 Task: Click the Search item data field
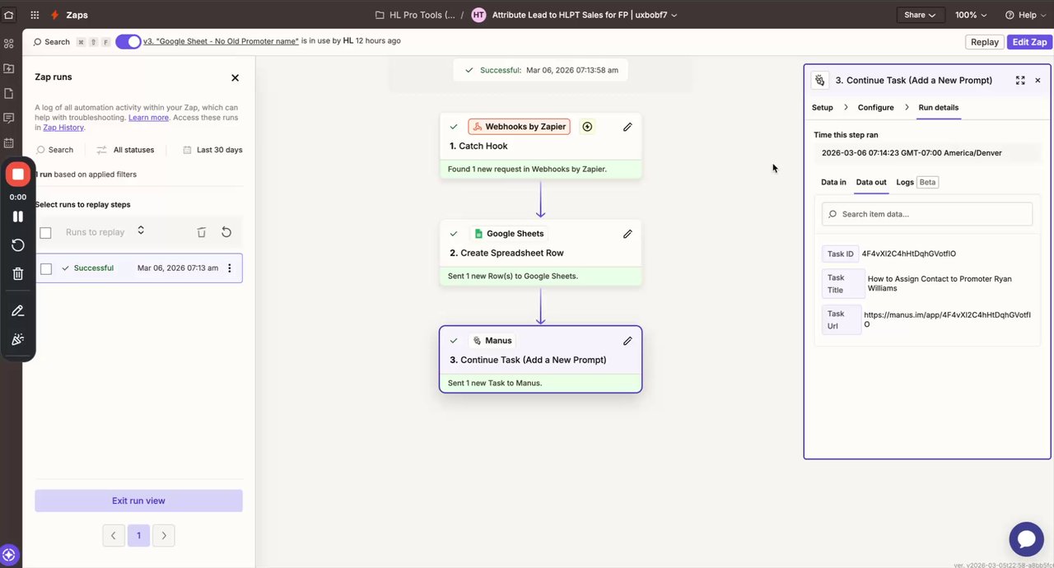pyautogui.click(x=927, y=214)
